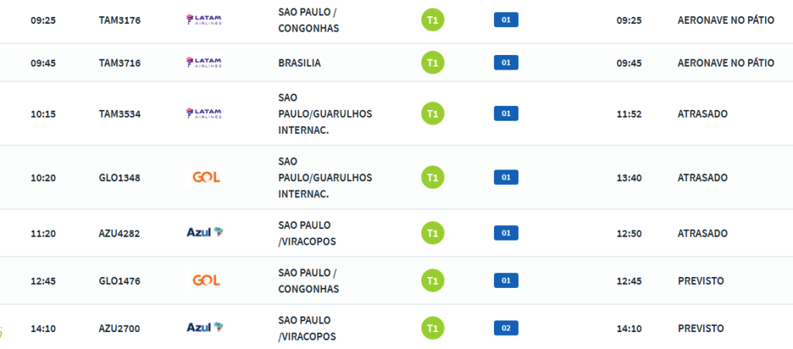Click AERONAVE NO PÁTIO status for TAM3716

click(726, 63)
